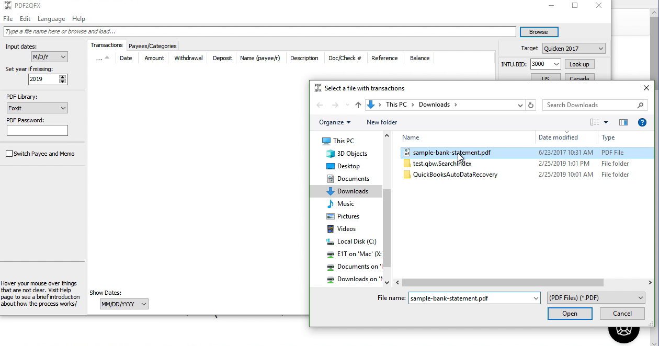The height and width of the screenshot is (346, 659).
Task: Open file dialog help question mark
Action: click(x=642, y=122)
